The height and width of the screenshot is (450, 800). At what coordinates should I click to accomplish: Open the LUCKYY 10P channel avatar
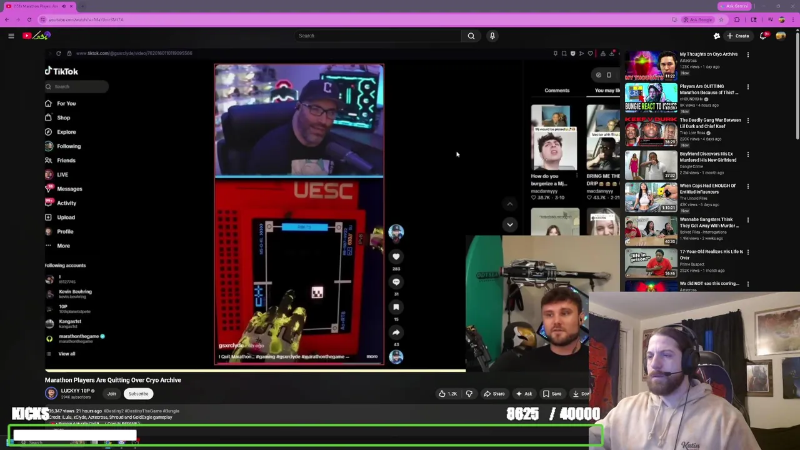(x=51, y=393)
